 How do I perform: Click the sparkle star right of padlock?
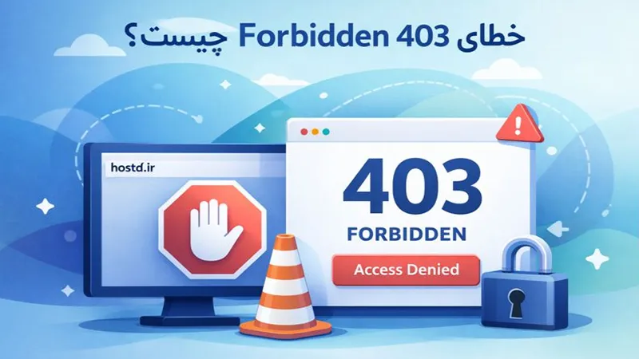597,258
